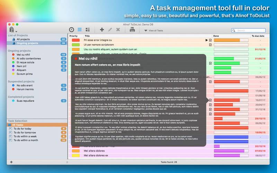
Task: Click the Ongoing projects people icon
Action: tap(14, 43)
